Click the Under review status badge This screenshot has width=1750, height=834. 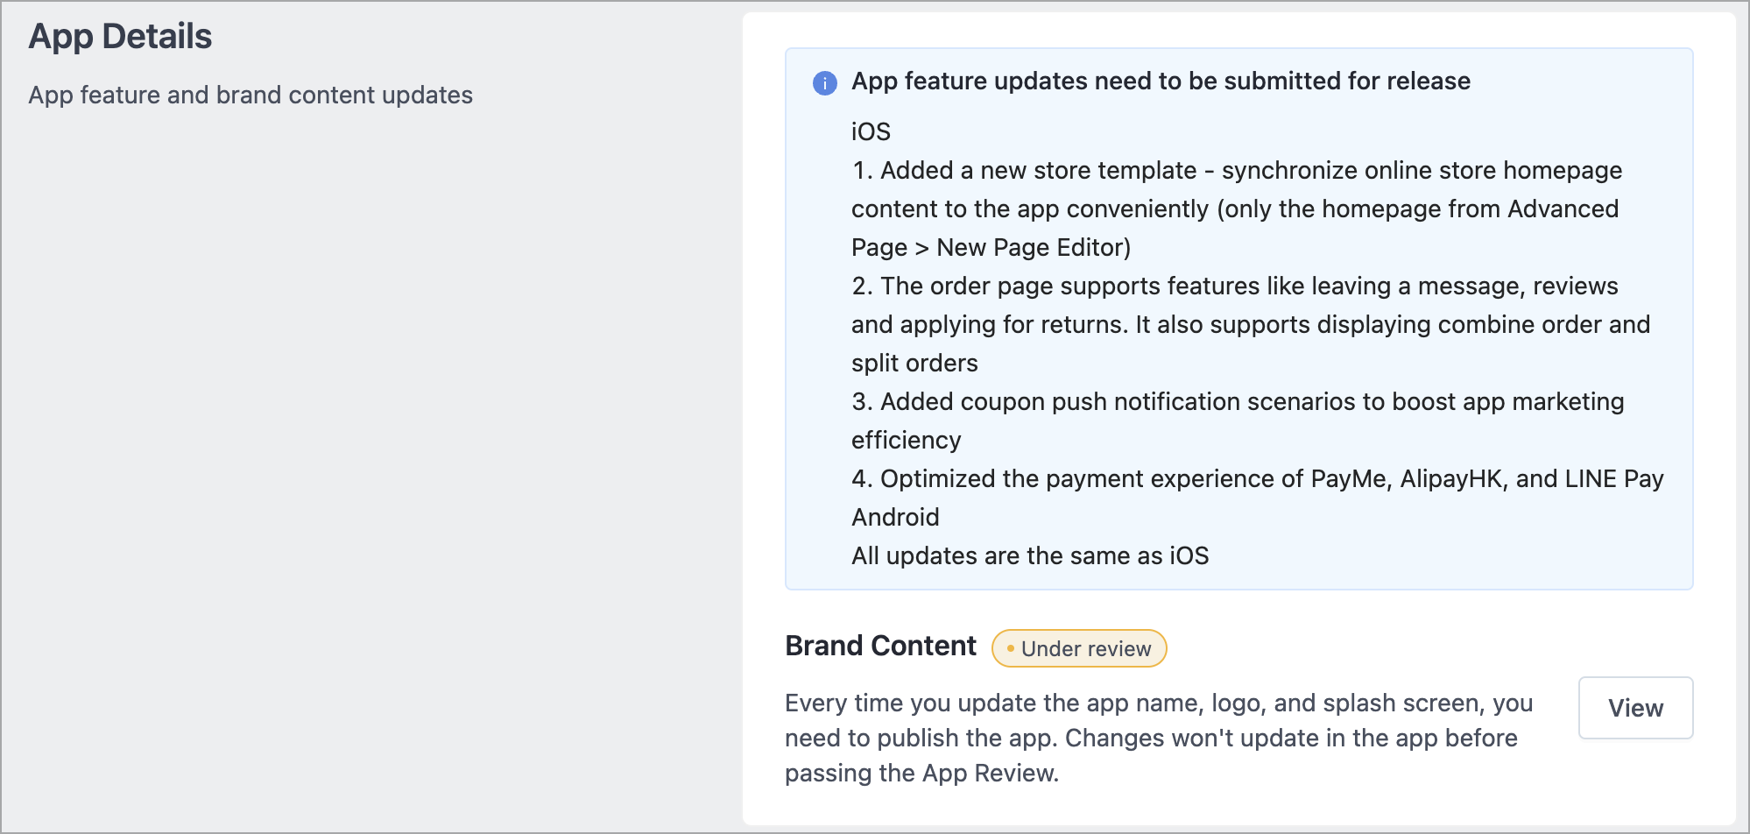[x=1079, y=648]
